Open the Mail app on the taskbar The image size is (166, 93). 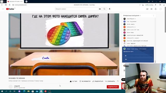[x=37, y=91]
